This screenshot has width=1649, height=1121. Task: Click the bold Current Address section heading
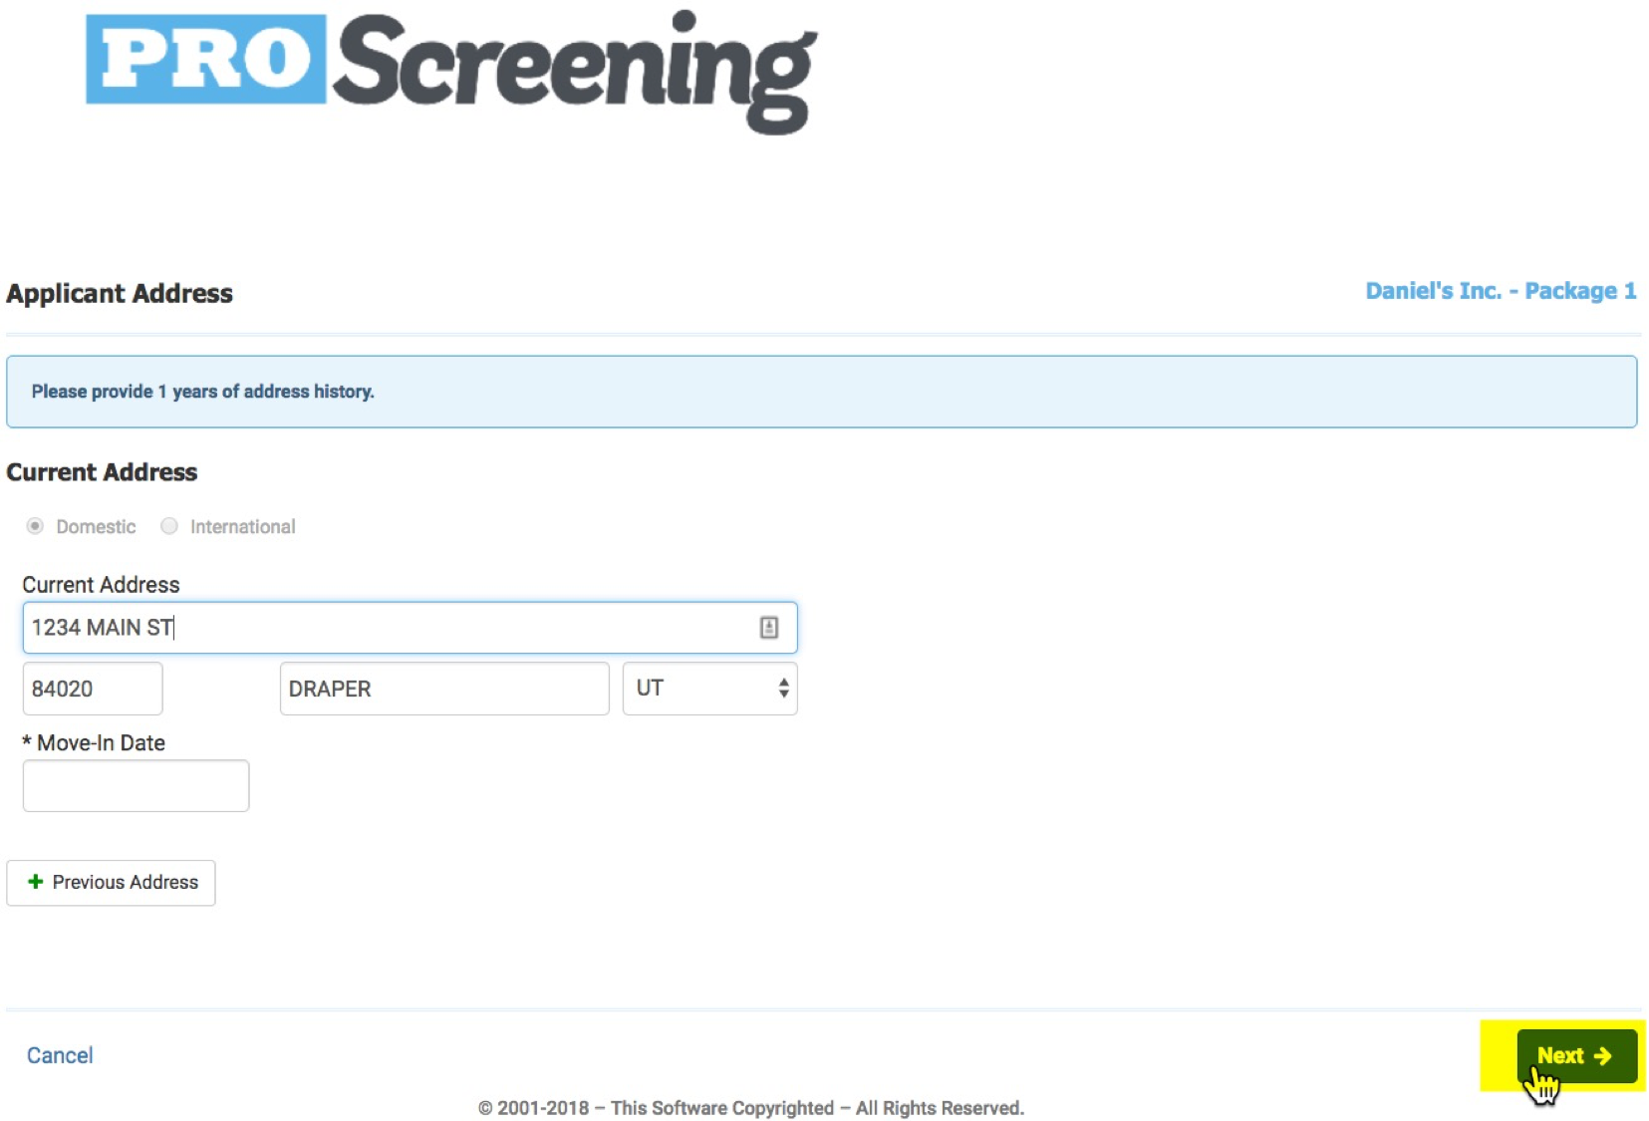pyautogui.click(x=102, y=472)
